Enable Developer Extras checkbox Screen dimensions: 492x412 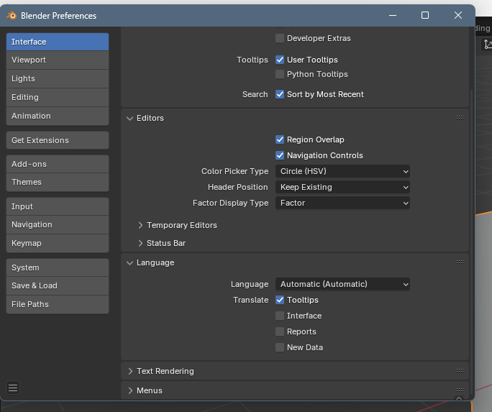[x=280, y=38]
